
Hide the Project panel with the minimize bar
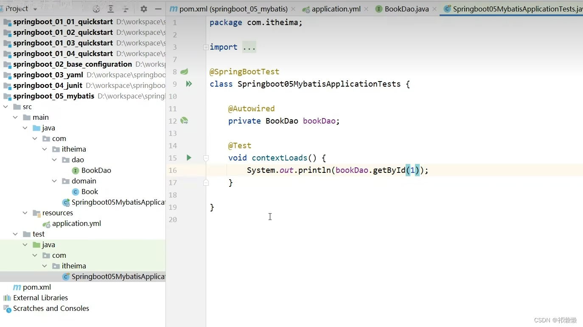pos(158,8)
